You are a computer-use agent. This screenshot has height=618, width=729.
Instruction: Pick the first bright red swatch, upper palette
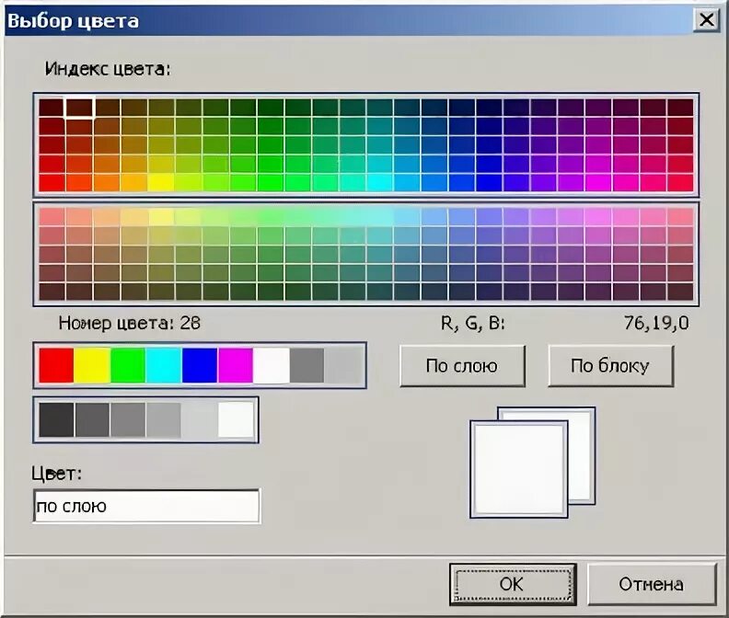(x=52, y=182)
